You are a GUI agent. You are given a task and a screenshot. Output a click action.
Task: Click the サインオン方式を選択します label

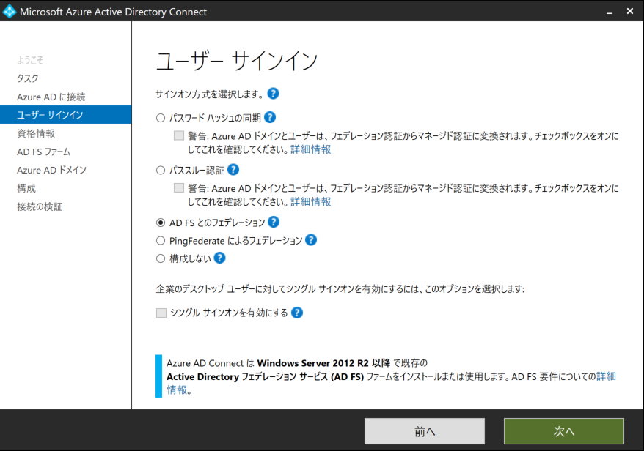coord(210,94)
